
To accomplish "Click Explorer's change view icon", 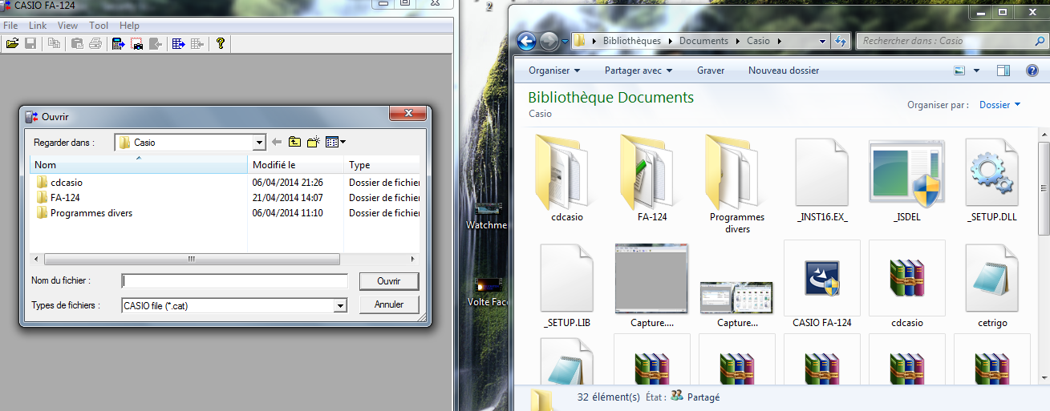I will 959,71.
